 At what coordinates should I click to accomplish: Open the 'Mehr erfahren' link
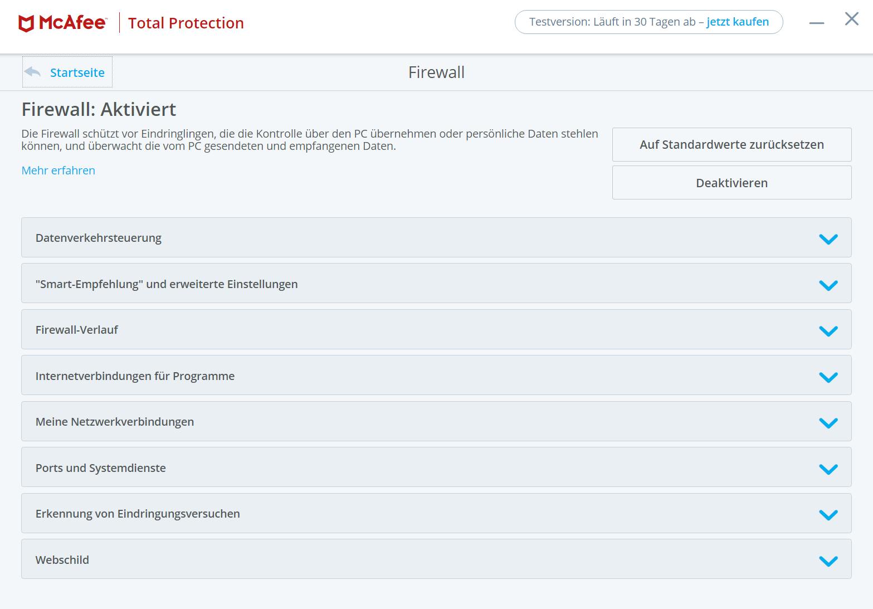click(x=58, y=170)
